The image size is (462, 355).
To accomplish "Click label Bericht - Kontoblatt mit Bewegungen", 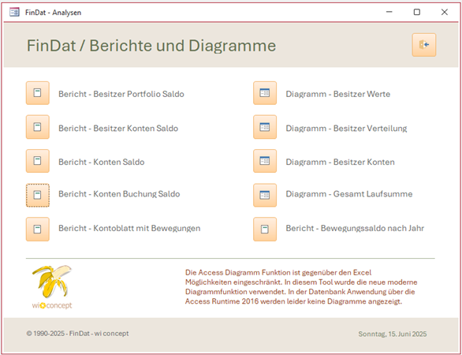I will [129, 228].
